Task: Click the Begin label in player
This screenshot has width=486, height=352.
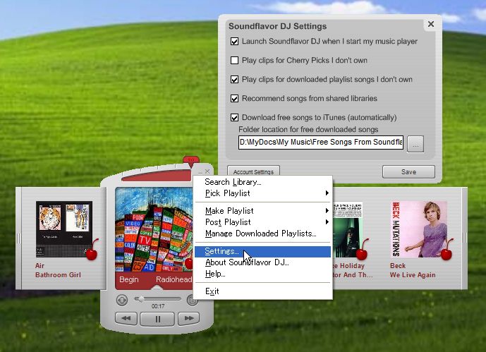Action: (128, 279)
